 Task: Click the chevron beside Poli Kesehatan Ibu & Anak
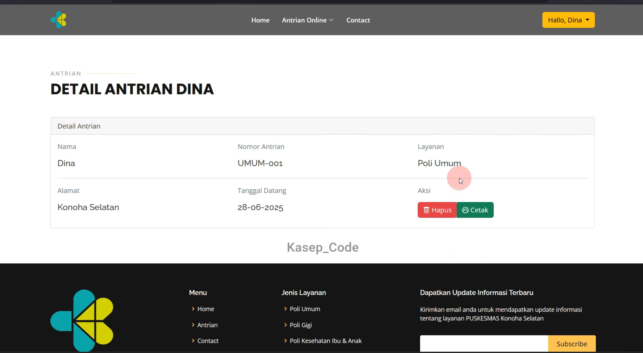point(285,341)
